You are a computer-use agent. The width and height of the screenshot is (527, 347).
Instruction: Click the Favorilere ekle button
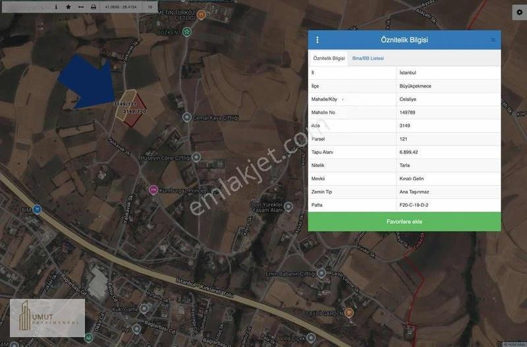[404, 222]
